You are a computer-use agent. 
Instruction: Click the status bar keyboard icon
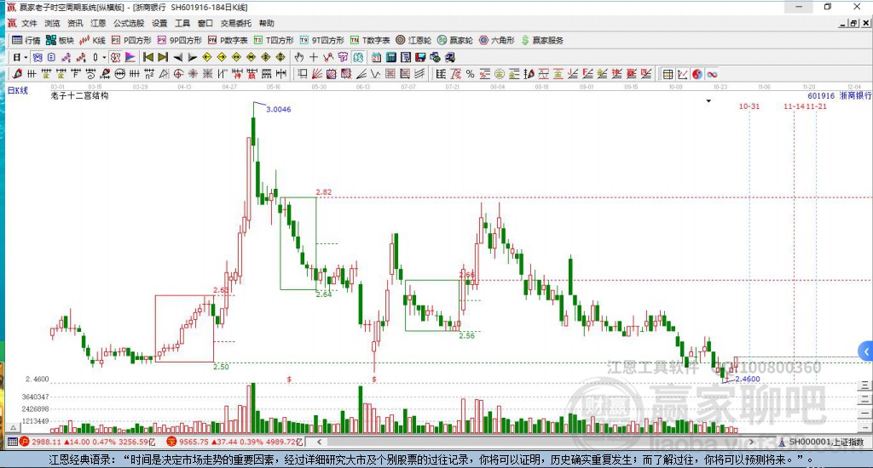(x=12, y=442)
